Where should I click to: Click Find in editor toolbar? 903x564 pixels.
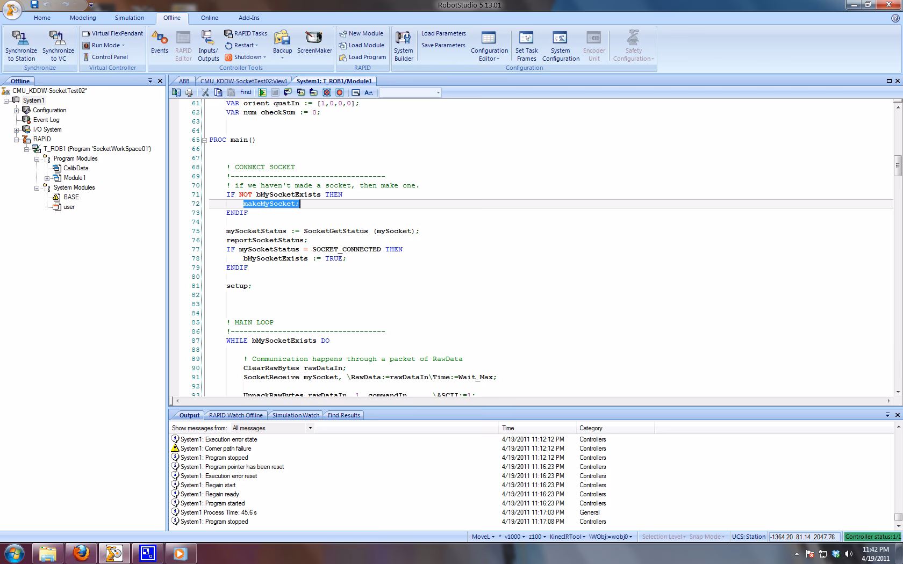click(246, 92)
